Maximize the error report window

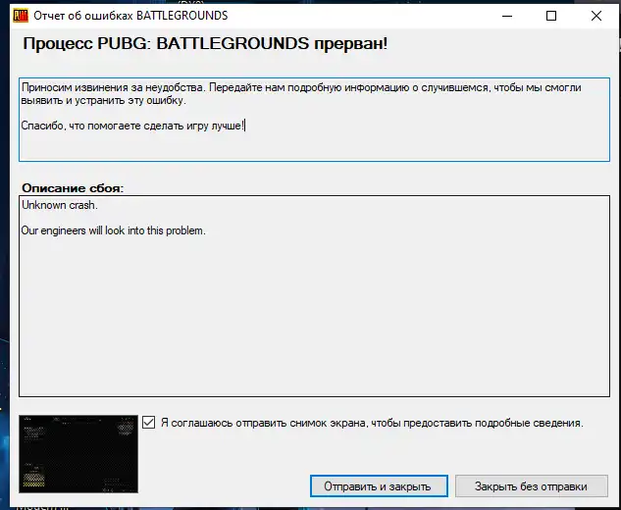click(x=551, y=16)
